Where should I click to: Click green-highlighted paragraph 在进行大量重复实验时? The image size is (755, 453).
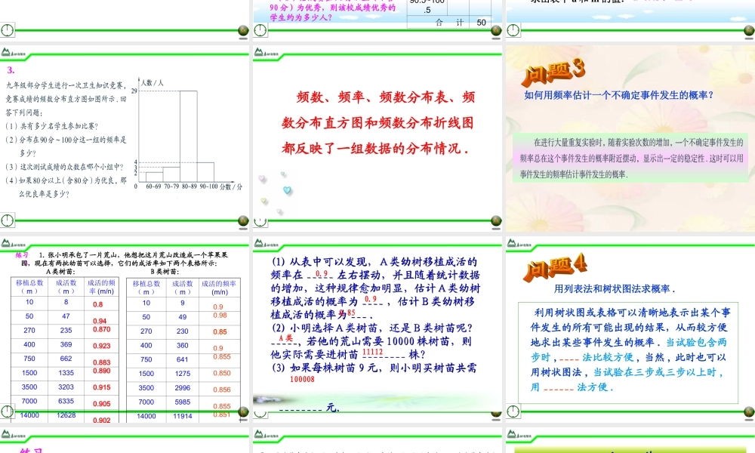pos(630,158)
